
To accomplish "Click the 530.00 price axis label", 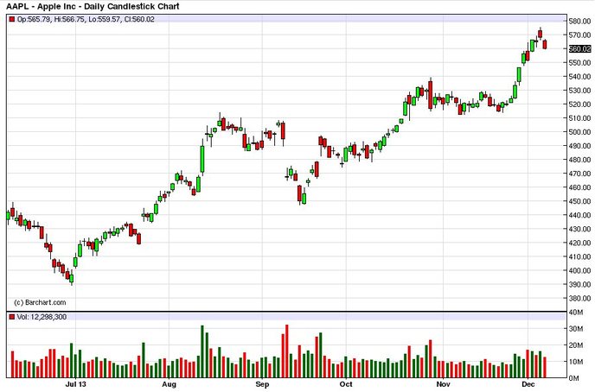I will click(579, 90).
